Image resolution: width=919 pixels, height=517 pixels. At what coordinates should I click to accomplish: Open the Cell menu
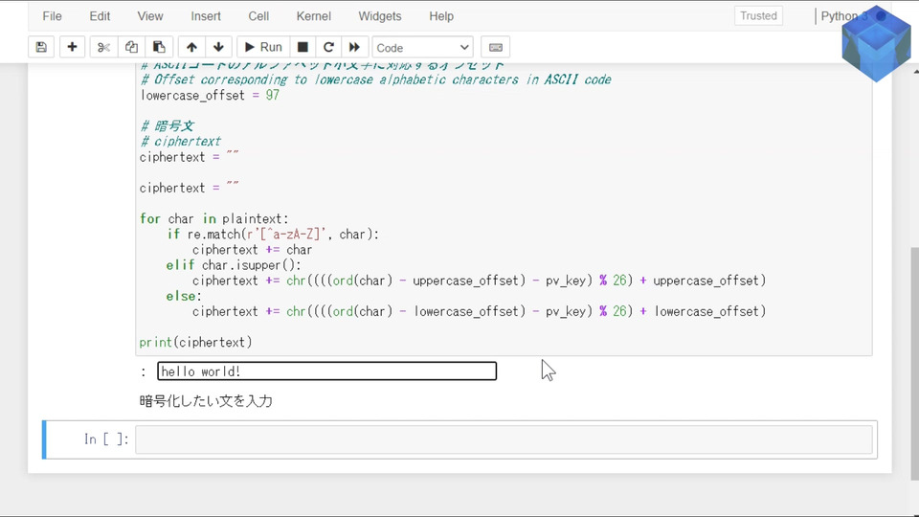(258, 16)
